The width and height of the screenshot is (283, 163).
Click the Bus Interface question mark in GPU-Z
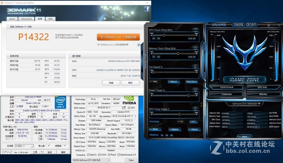pos(135,116)
